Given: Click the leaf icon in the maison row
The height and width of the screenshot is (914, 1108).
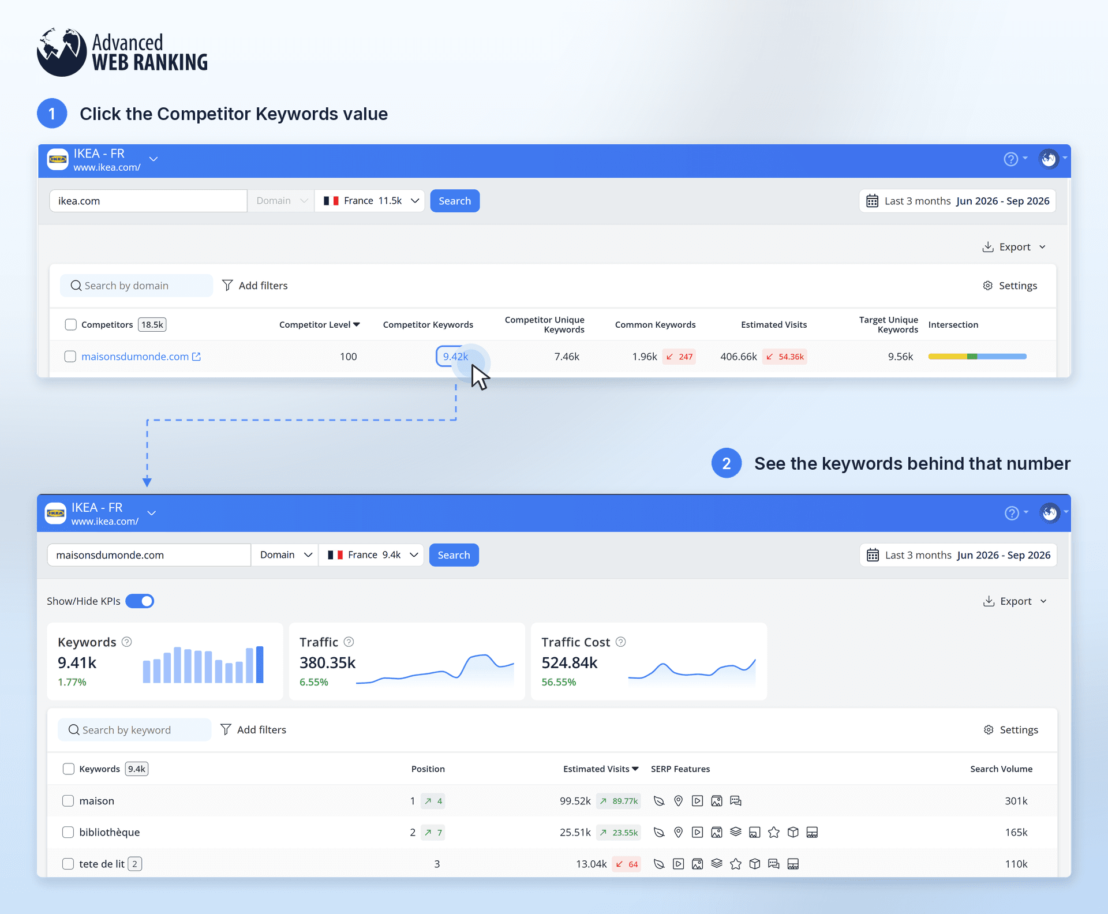Looking at the screenshot, I should (659, 801).
